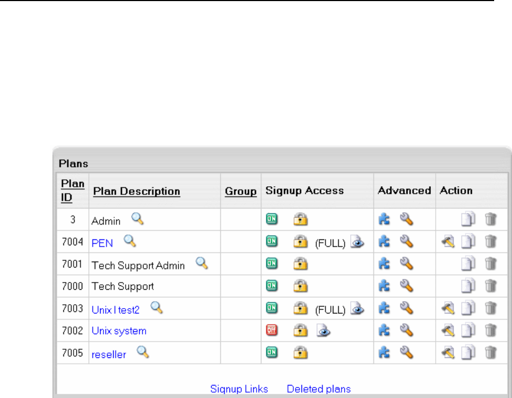
Task: Click the puzzle piece icon for Admin plan
Action: point(384,219)
